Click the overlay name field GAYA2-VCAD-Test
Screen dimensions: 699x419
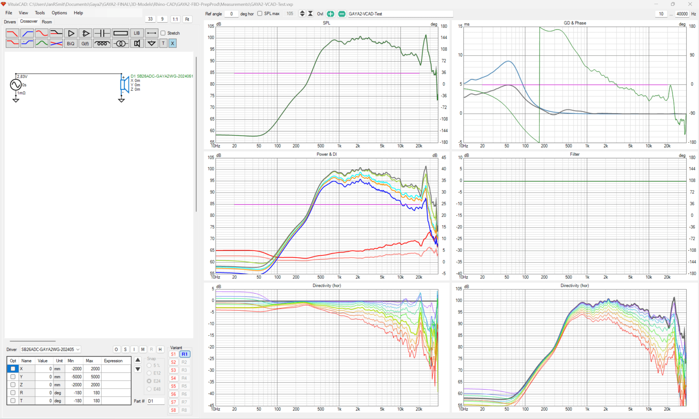(x=400, y=14)
